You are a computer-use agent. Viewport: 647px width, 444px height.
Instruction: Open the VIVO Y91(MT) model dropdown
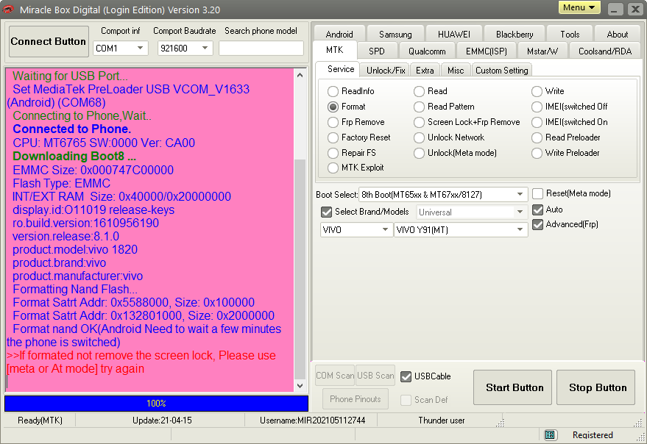coord(461,229)
